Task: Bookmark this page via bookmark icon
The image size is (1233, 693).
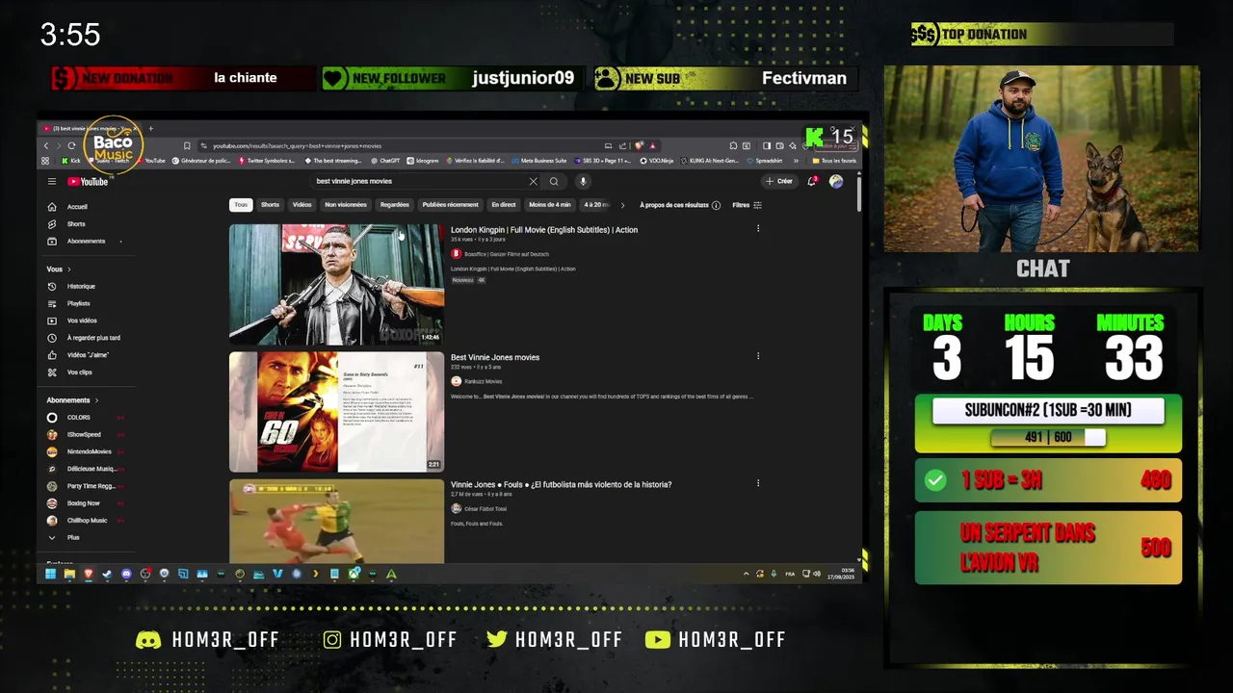Action: coord(187,145)
